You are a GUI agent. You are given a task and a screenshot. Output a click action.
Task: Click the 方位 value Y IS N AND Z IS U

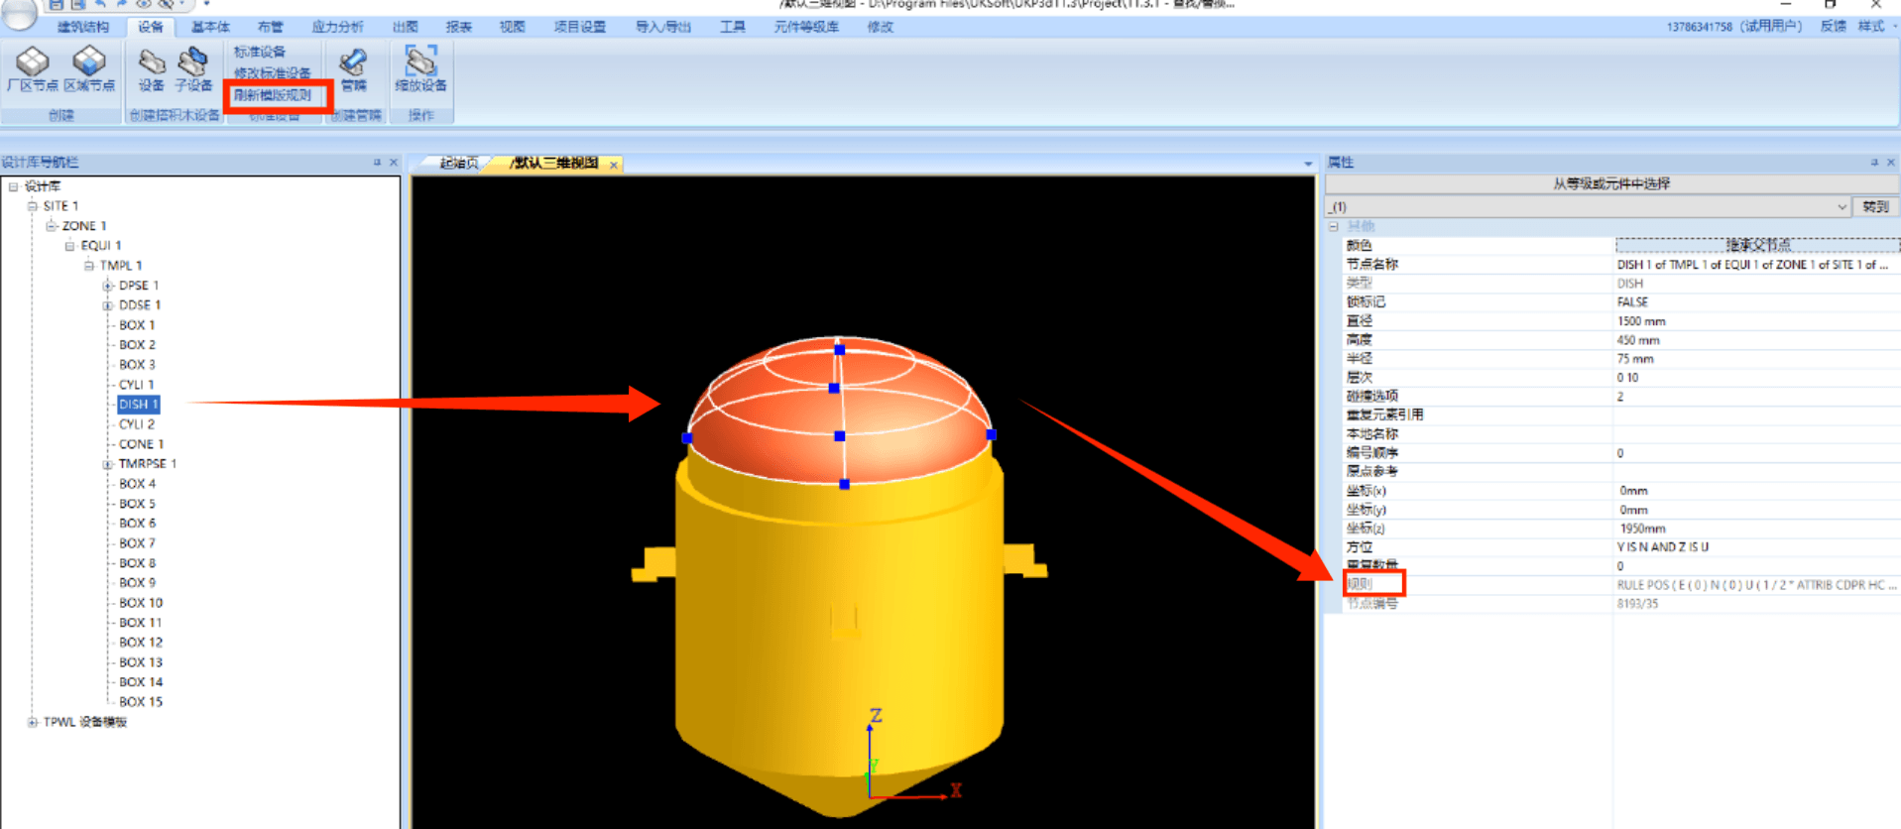point(1756,547)
